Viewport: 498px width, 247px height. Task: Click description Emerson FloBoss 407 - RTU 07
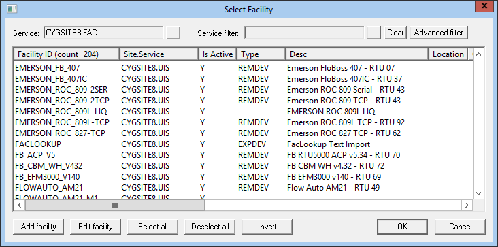(x=341, y=68)
